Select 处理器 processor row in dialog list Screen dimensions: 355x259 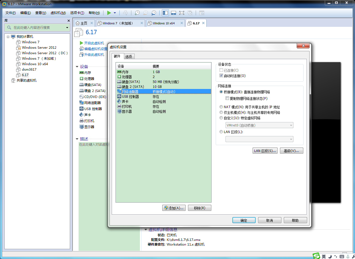164,77
